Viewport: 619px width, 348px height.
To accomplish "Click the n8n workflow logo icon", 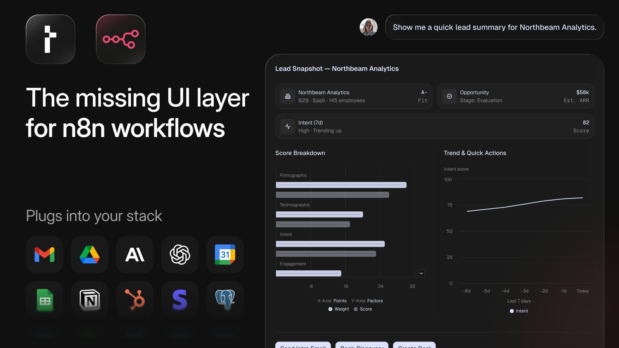I will (121, 39).
